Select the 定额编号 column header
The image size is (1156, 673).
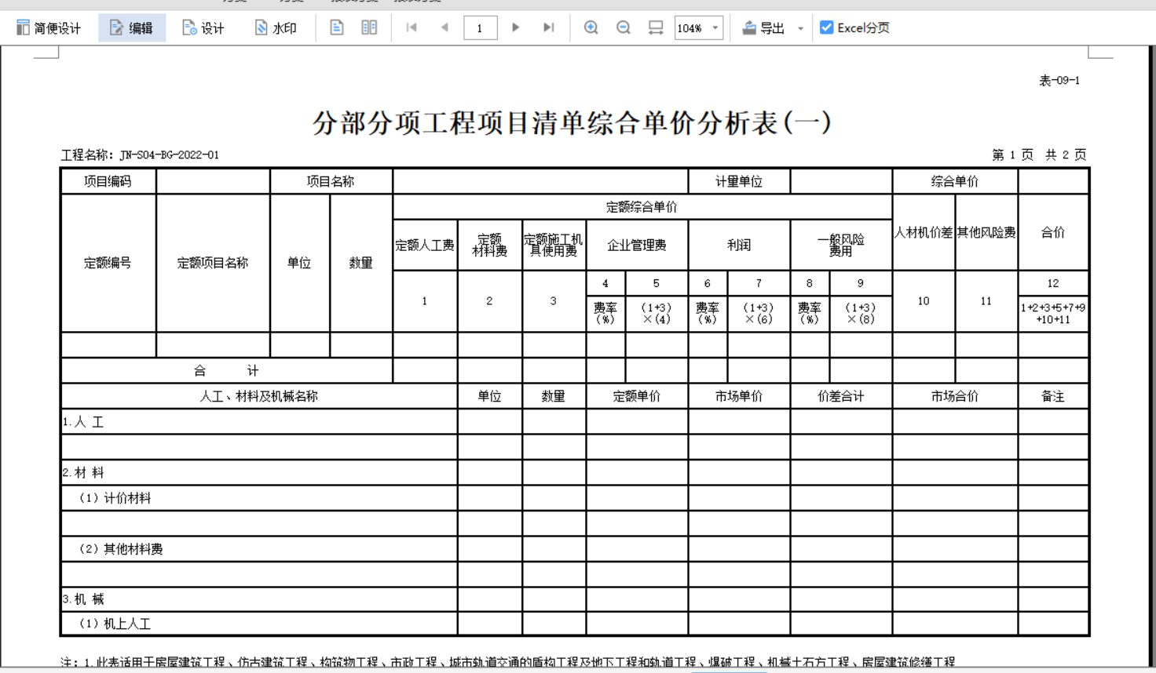[x=108, y=263]
